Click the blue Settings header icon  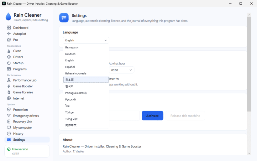tap(64, 18)
